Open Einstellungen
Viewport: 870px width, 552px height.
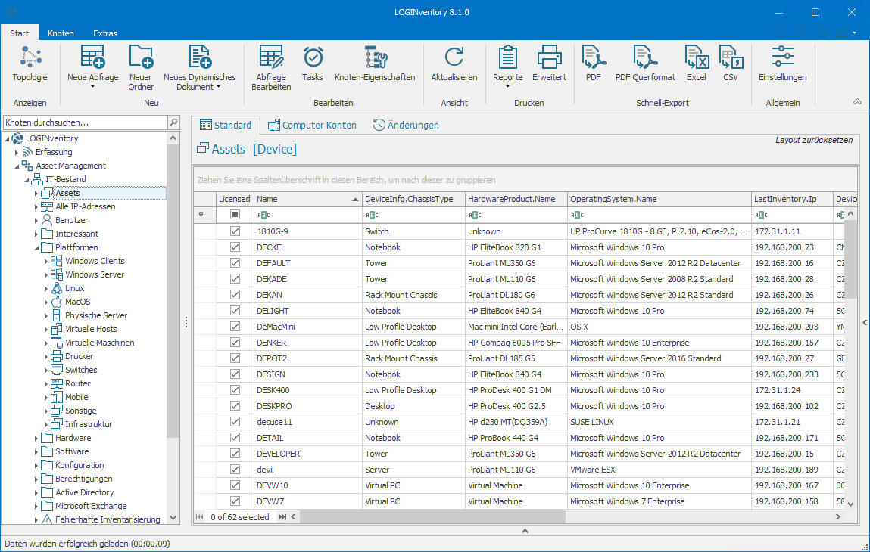[782, 64]
